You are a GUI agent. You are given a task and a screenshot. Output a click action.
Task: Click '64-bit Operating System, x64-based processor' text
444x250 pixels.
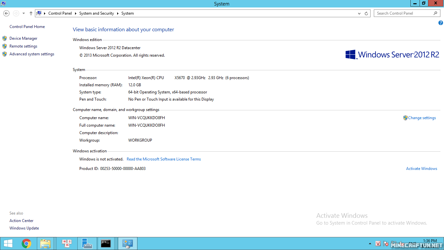coord(168,92)
